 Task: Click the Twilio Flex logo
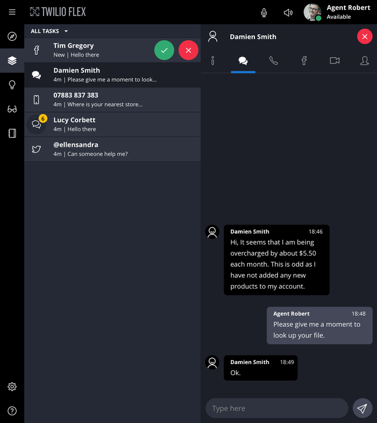point(58,12)
